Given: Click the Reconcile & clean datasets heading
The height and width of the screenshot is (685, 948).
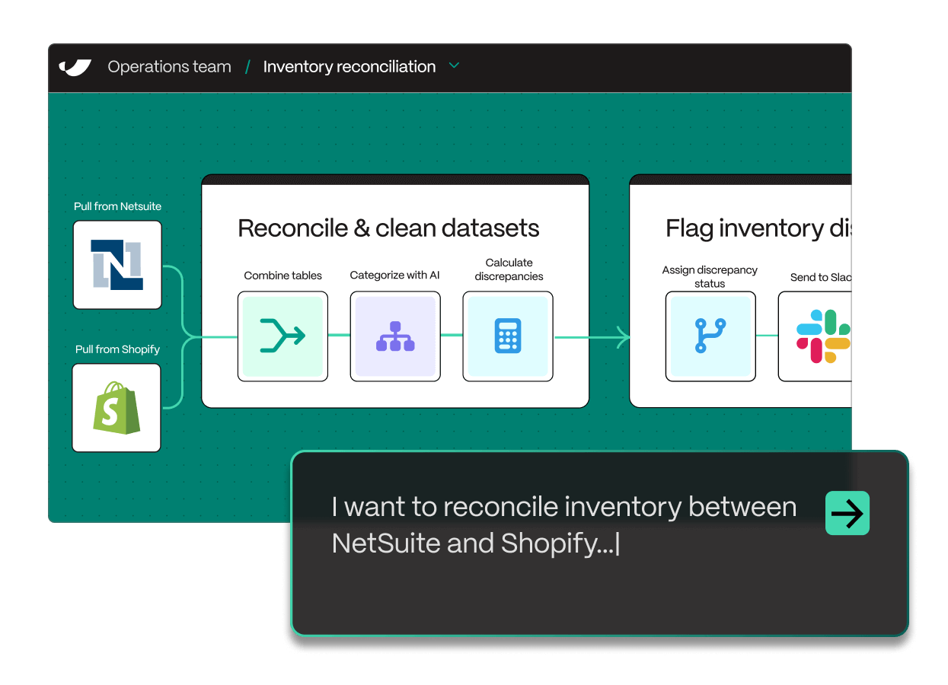Looking at the screenshot, I should tap(388, 228).
